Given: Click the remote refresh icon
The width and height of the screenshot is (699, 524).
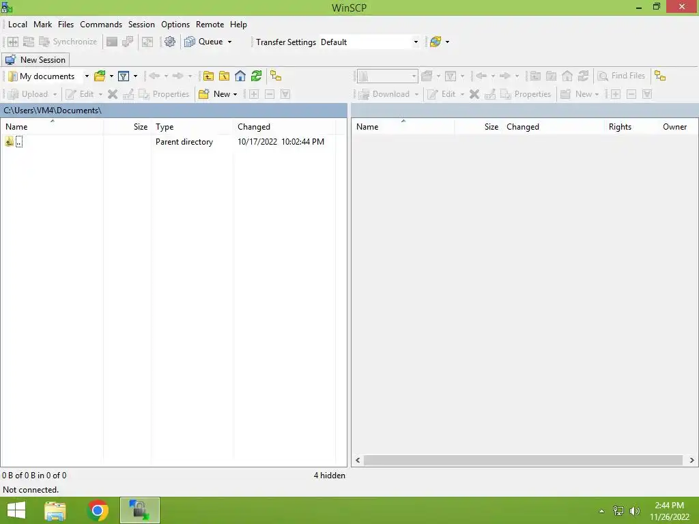Looking at the screenshot, I should (x=583, y=76).
